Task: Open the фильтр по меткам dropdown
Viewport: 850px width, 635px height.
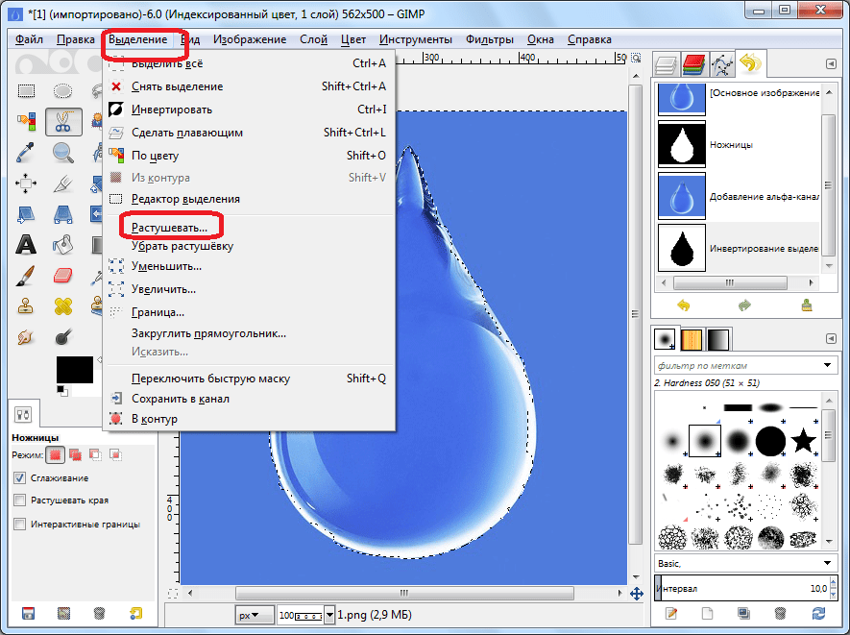Action: (x=827, y=365)
